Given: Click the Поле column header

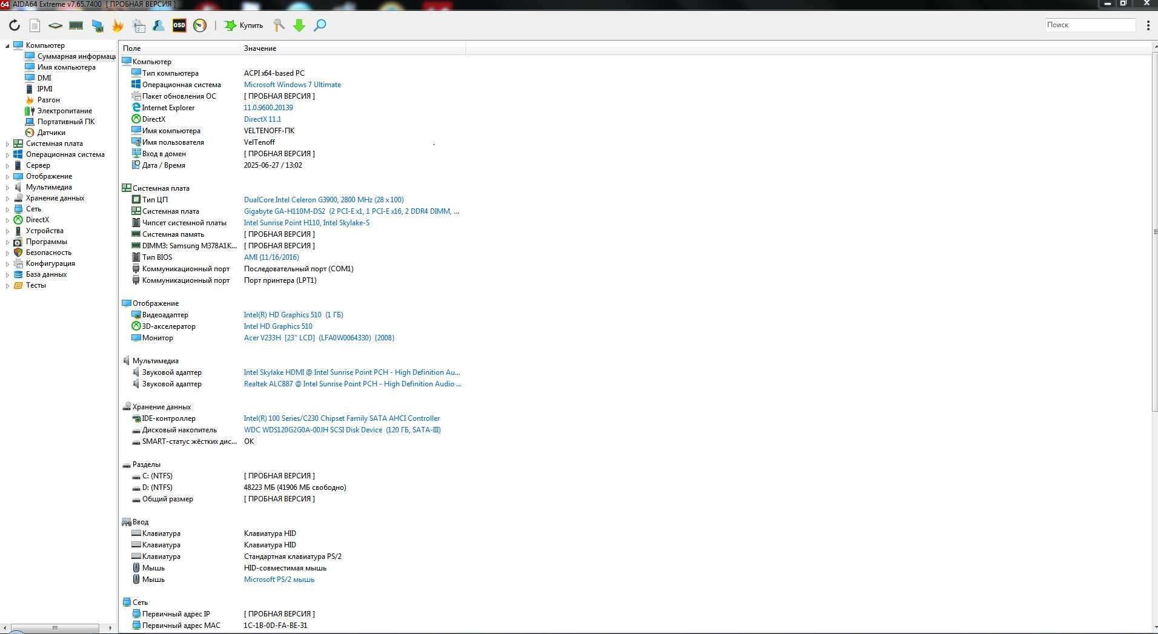Looking at the screenshot, I should 180,48.
